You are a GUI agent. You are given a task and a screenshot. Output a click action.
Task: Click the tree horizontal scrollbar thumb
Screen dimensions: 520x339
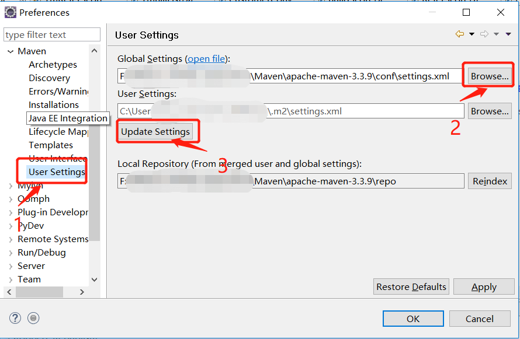tap(39, 292)
